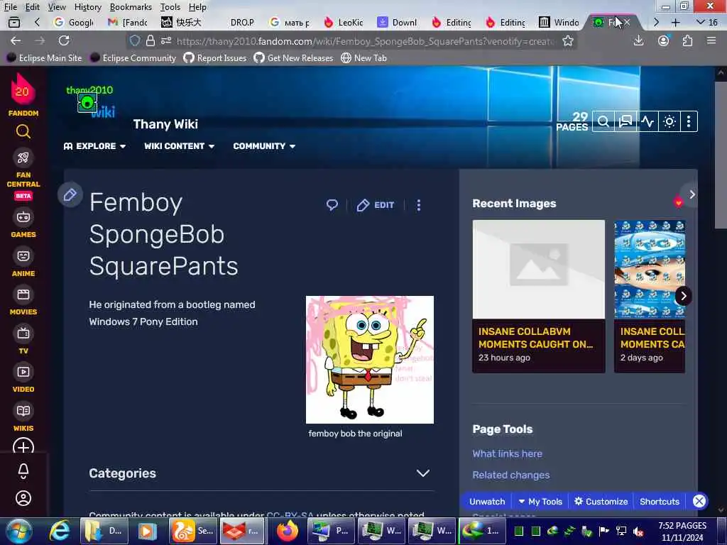Open Fandom sidebar search icon

pos(23,132)
